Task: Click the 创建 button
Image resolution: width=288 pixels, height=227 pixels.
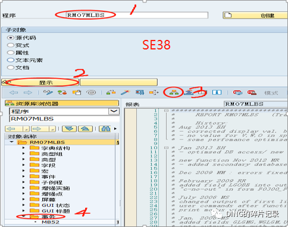Action: pyautogui.click(x=255, y=15)
